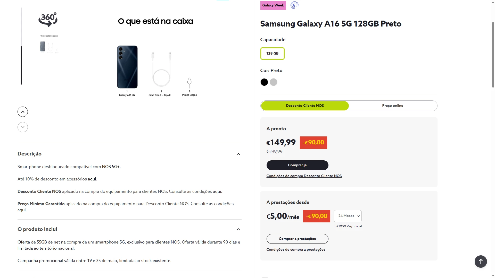
Task: Switch to Desconto Cliente NOS pricing
Action: (x=305, y=106)
